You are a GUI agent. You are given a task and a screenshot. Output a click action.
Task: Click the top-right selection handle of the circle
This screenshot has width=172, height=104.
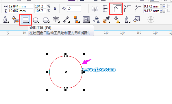click(84, 54)
